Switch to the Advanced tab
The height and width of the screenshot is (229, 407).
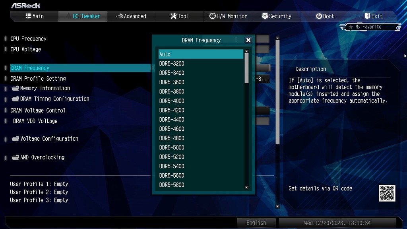pyautogui.click(x=131, y=16)
